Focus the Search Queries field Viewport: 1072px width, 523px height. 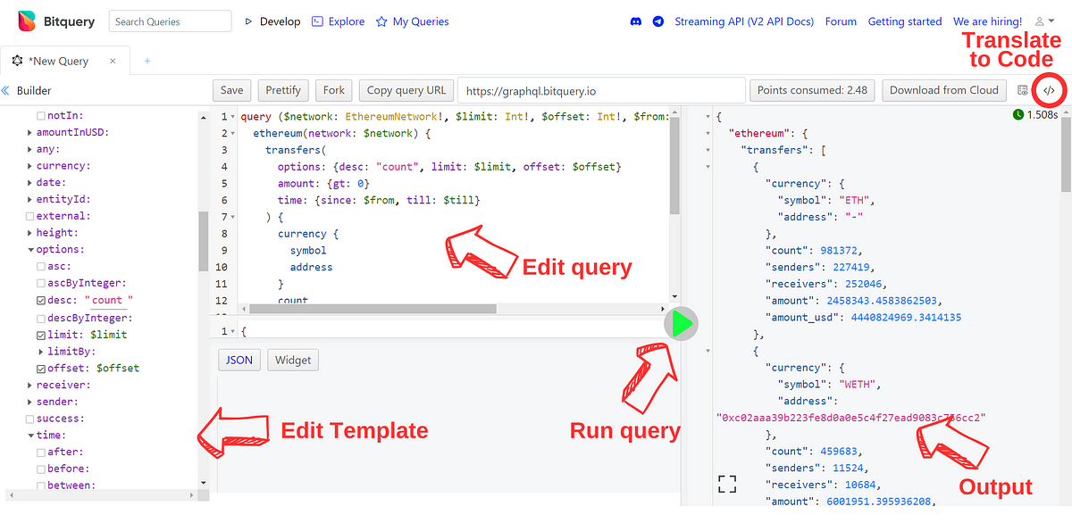(x=170, y=21)
